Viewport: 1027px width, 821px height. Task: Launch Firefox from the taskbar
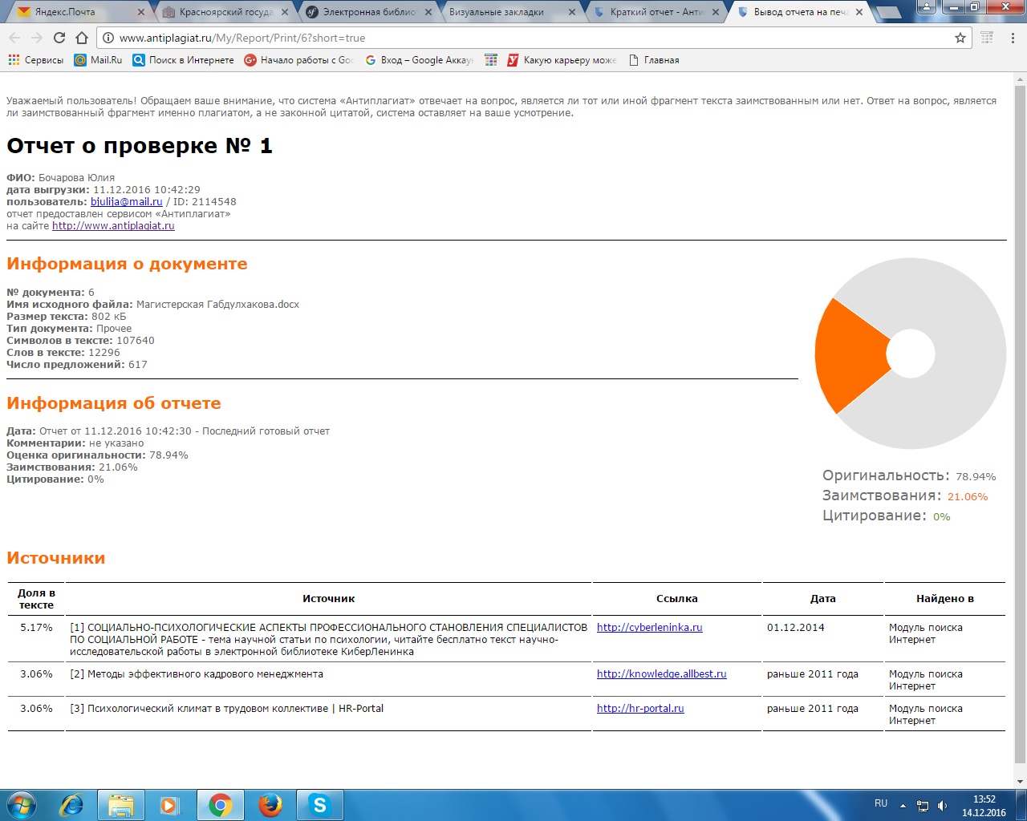[270, 805]
